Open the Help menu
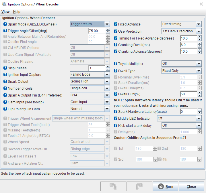This screenshot has height=193, width=206. [x=17, y=12]
